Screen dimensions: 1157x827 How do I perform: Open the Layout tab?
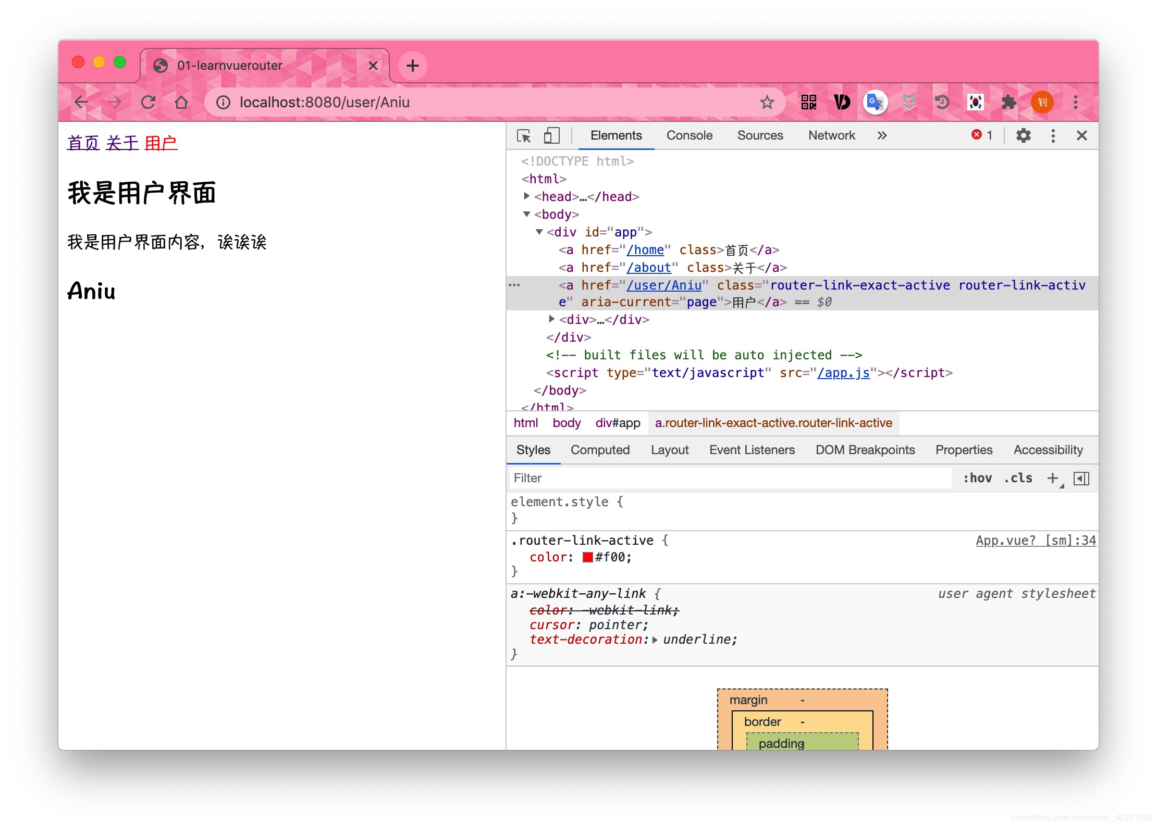click(670, 450)
